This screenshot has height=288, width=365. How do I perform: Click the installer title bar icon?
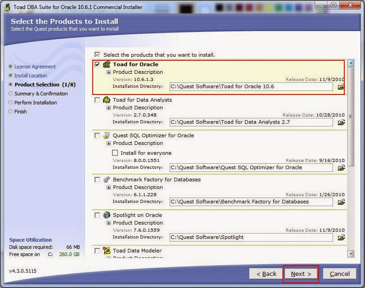8,7
